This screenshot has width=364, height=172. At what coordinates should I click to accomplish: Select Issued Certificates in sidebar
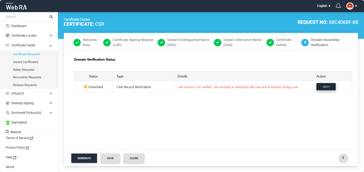point(25,62)
